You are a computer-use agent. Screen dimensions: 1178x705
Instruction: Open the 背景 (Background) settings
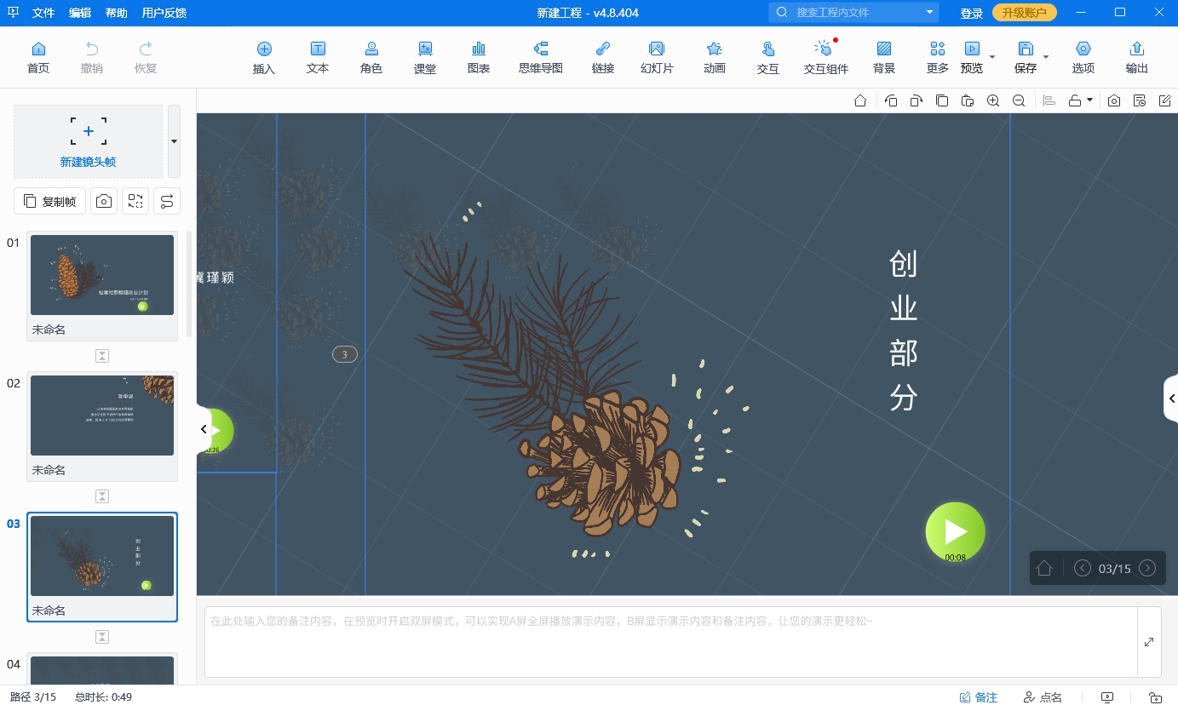pyautogui.click(x=884, y=58)
